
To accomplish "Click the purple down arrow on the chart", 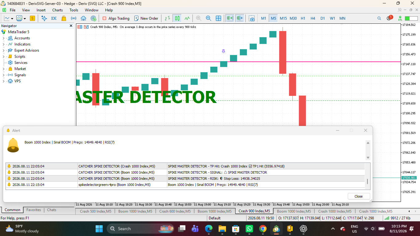I will (x=224, y=51).
